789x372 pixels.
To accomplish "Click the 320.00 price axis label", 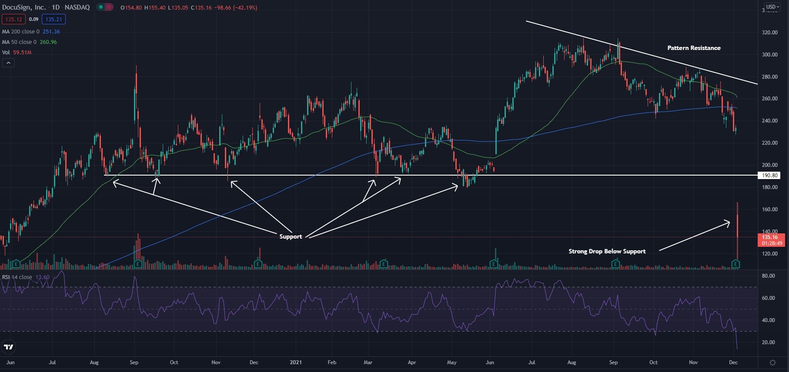I will (769, 33).
